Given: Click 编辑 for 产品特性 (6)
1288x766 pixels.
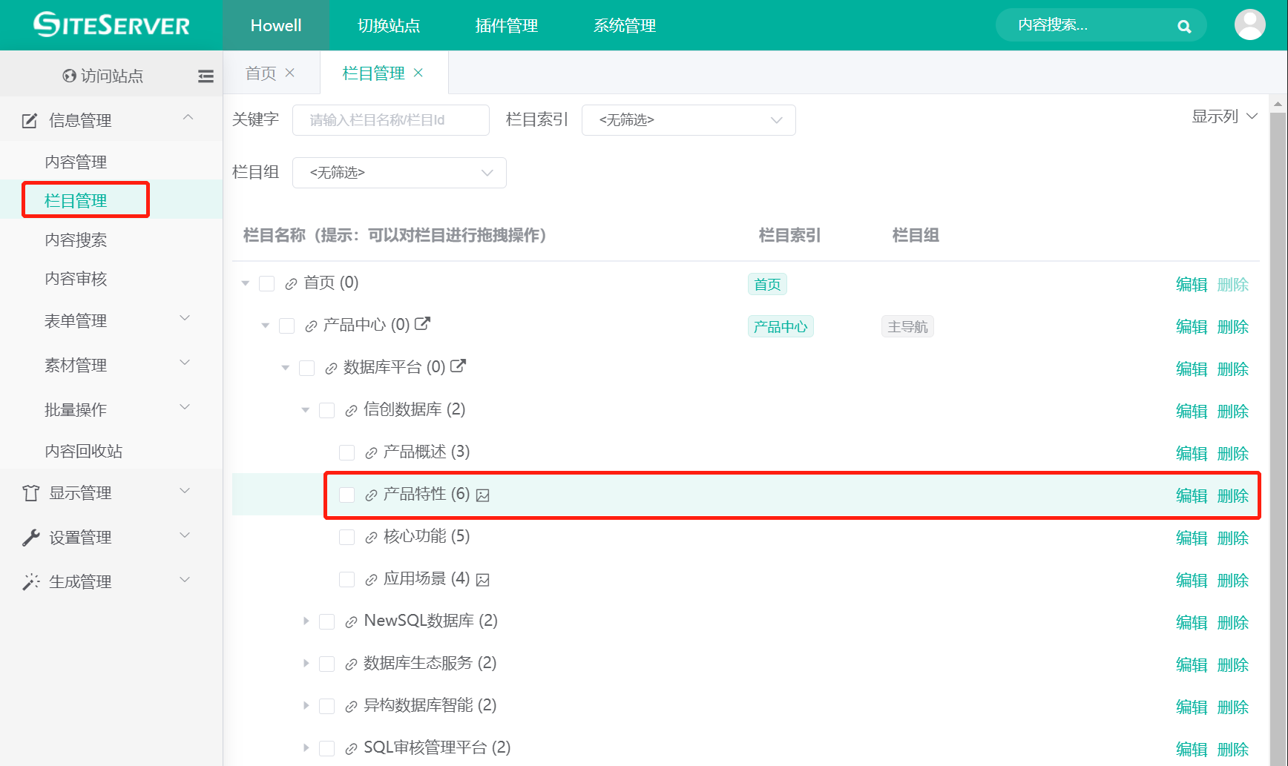Looking at the screenshot, I should click(x=1192, y=495).
